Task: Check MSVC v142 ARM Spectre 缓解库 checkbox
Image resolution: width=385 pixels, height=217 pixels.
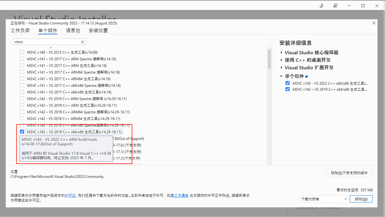Action: click(x=22, y=99)
